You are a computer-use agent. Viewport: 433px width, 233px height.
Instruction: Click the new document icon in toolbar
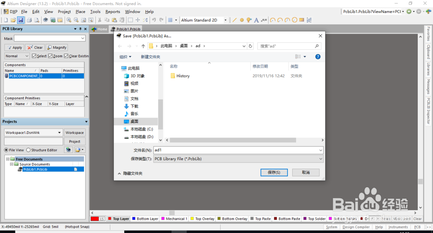[x=6, y=20]
